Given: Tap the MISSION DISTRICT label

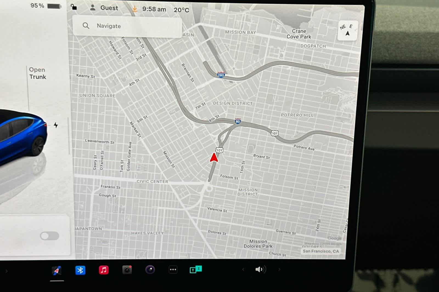Looking at the screenshot, I should click(248, 192).
